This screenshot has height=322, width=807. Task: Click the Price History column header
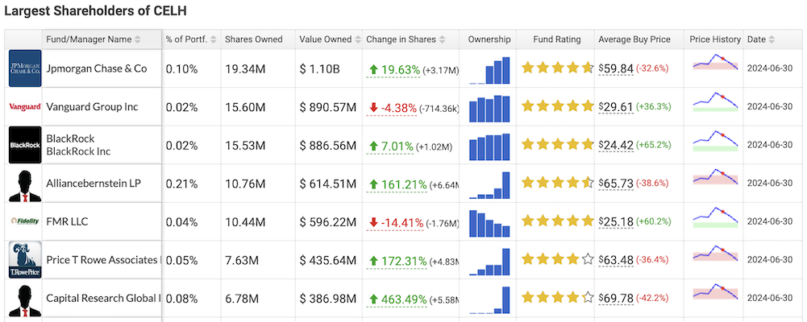[715, 39]
